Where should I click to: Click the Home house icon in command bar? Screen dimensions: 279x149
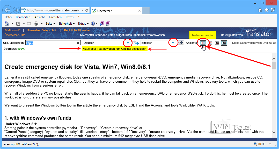click(7, 24)
